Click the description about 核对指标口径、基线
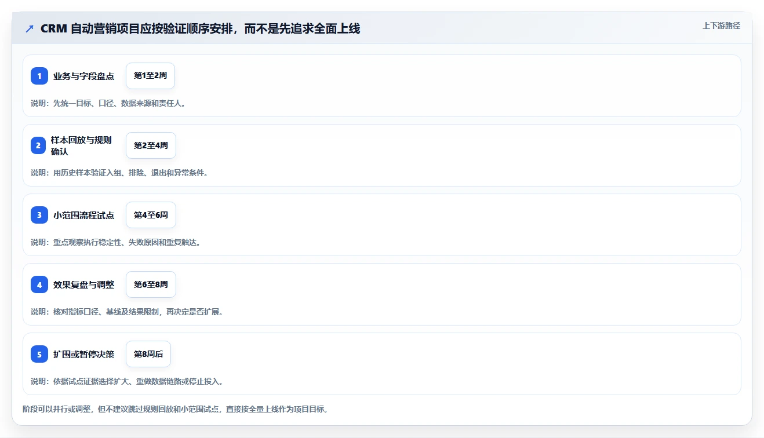Image resolution: width=764 pixels, height=438 pixels. (127, 312)
